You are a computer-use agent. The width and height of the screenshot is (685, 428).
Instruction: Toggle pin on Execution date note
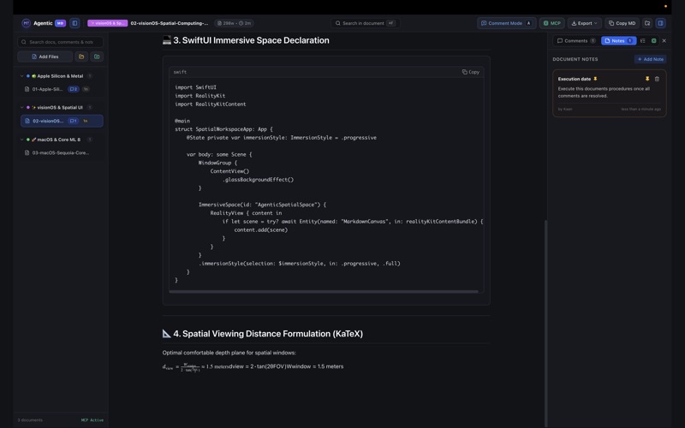647,79
